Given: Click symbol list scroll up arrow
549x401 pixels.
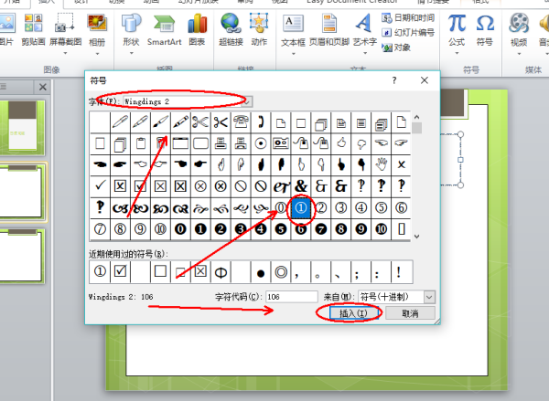Looking at the screenshot, I should (416, 117).
